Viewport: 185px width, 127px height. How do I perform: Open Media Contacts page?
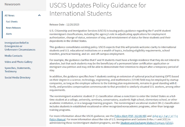[14, 56]
